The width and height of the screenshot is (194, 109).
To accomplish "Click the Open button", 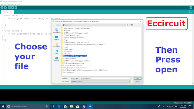I will point(137,78).
